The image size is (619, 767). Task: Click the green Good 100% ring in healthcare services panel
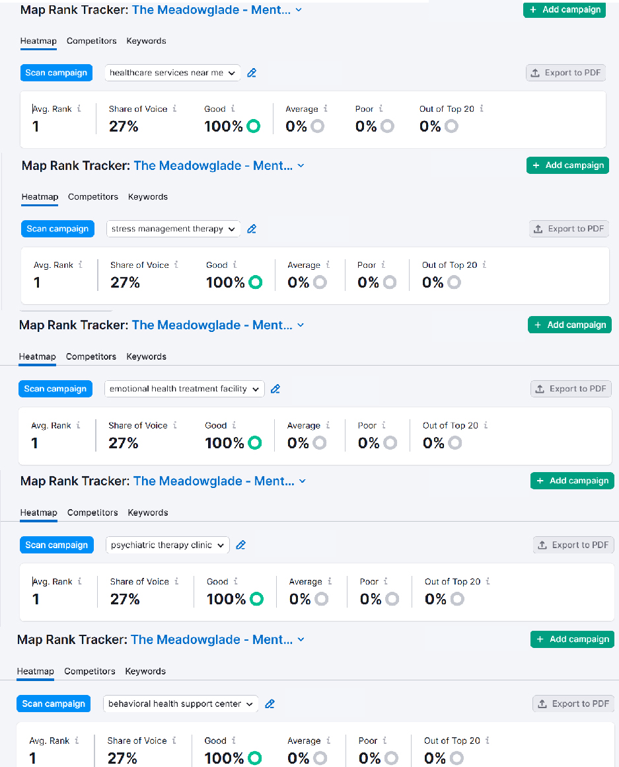point(253,126)
